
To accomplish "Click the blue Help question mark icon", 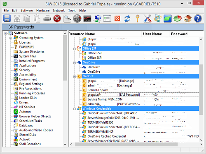I will point(198,18).
